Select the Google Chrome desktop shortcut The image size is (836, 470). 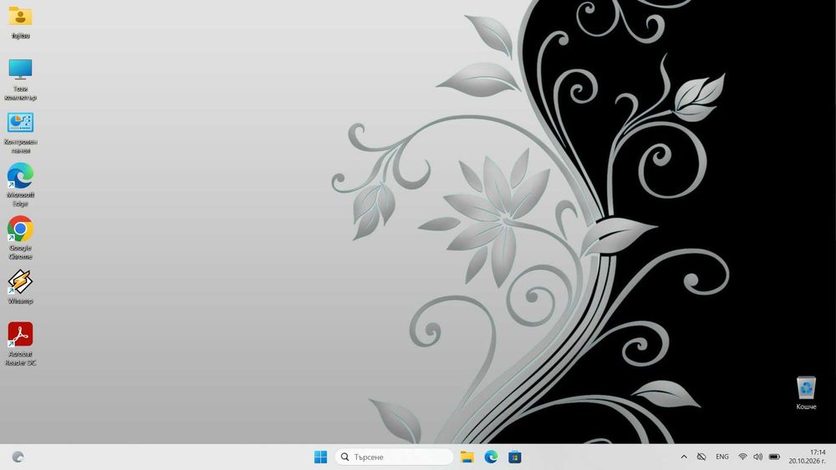click(20, 238)
